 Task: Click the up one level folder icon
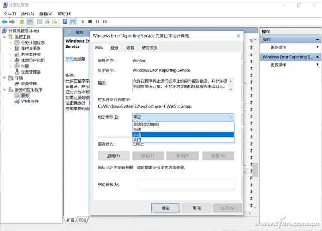[22, 22]
